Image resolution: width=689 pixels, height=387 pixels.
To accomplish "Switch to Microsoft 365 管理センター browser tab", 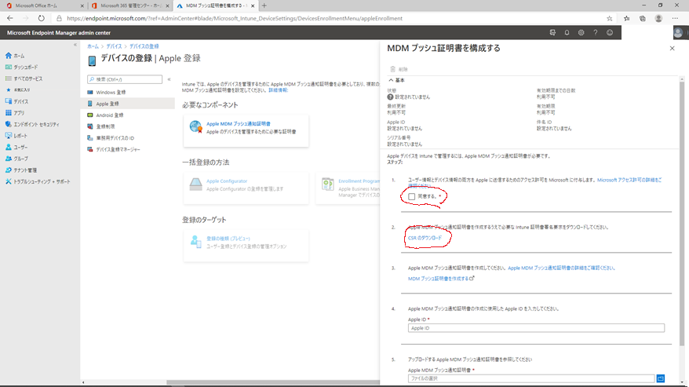I will (x=129, y=5).
